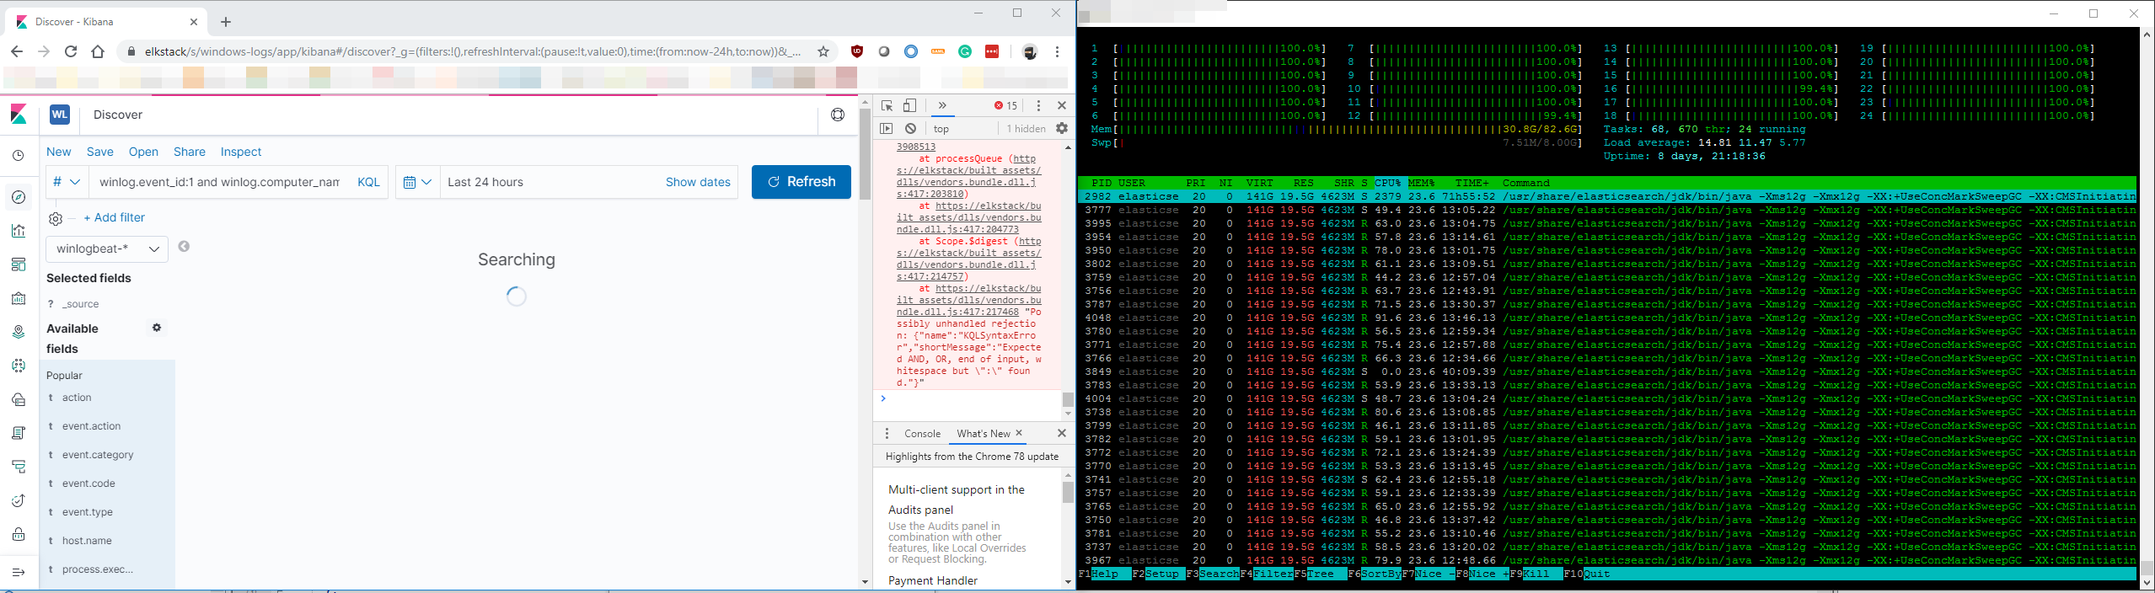This screenshot has height=593, width=2155.
Task: Open the Kibana help lifebuoy icon
Action: (838, 115)
